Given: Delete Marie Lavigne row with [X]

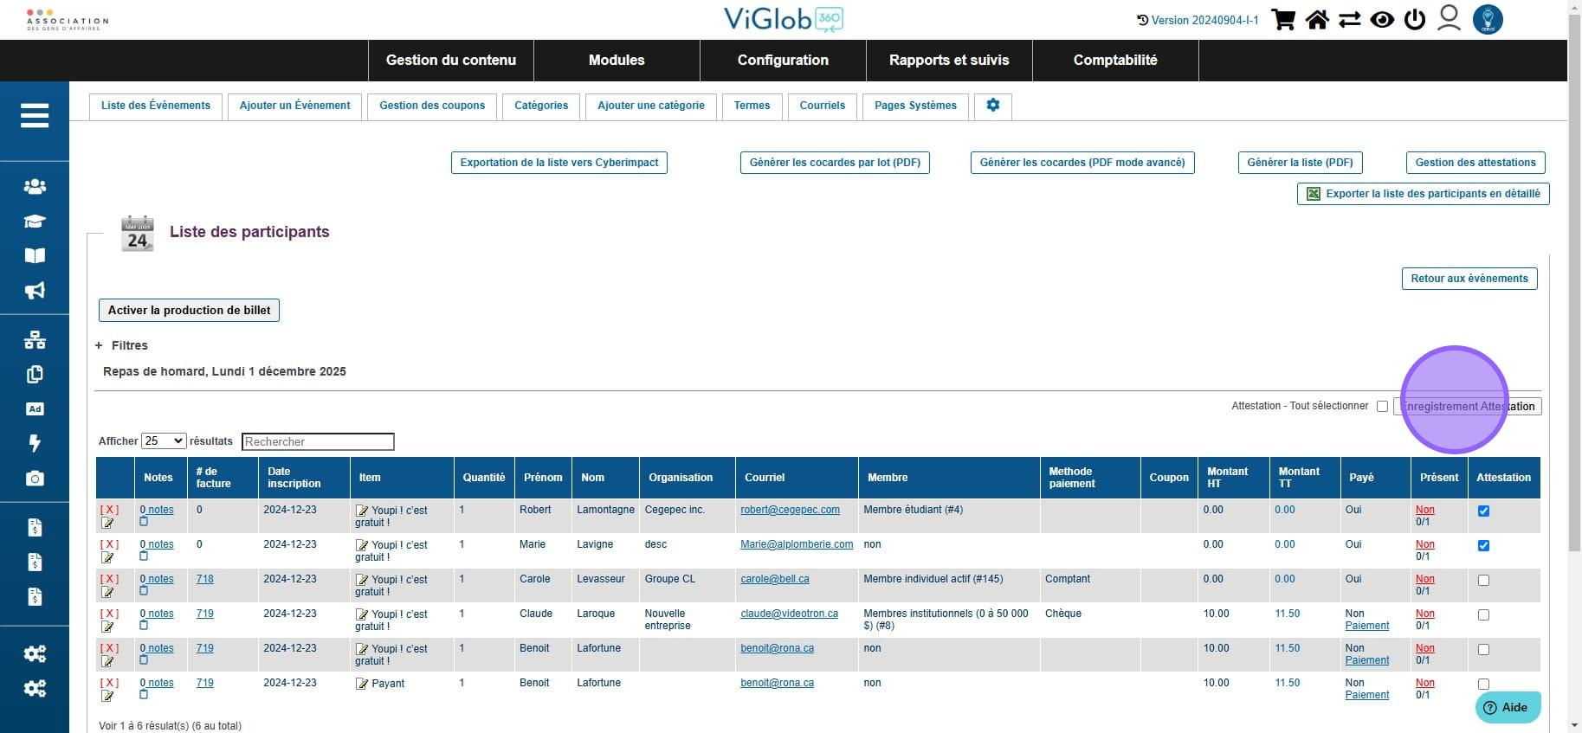Looking at the screenshot, I should coord(109,544).
